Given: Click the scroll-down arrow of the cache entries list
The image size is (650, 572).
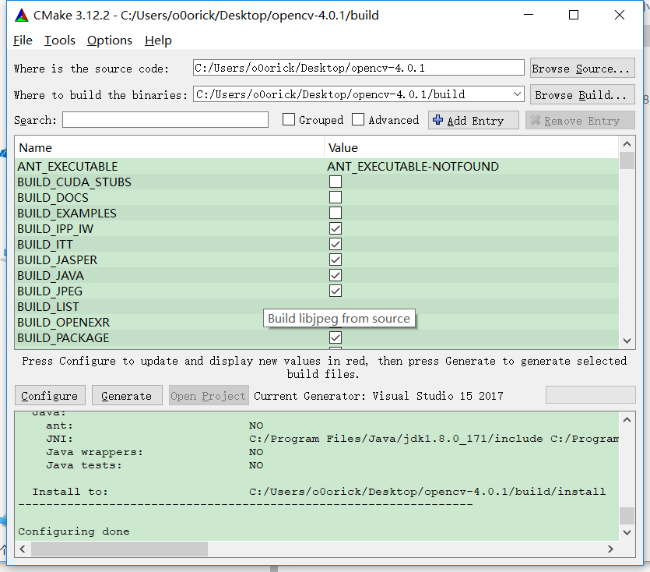Looking at the screenshot, I should [627, 341].
